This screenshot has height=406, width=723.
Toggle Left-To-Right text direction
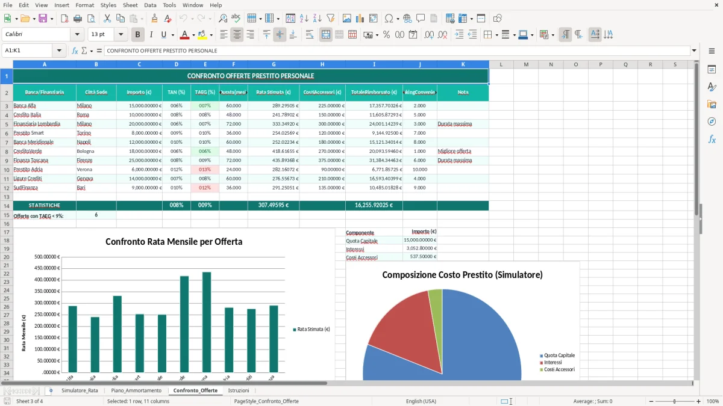tap(565, 35)
